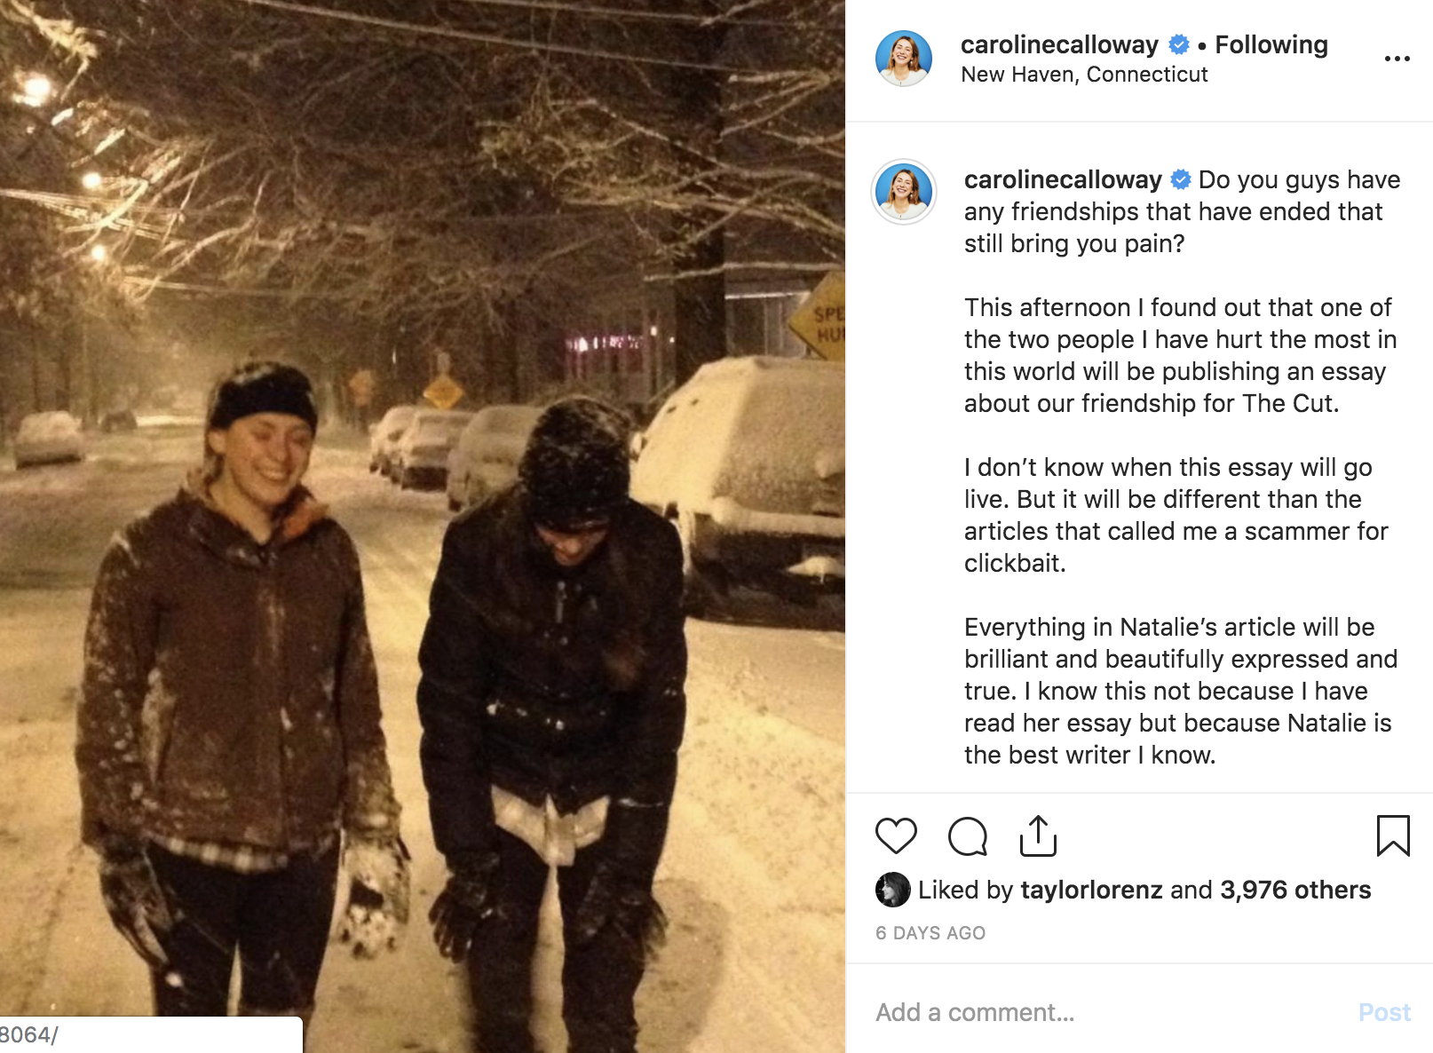The image size is (1433, 1053).
Task: View the 3,976 others who liked
Action: [x=1295, y=890]
